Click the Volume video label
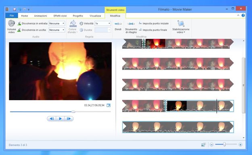This screenshot has width=252, height=155. (x=11, y=31)
